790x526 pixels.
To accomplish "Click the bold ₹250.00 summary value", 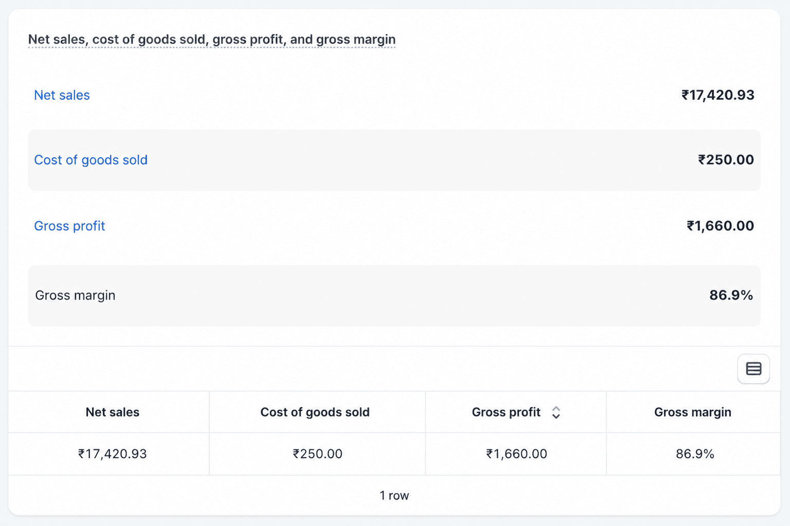I will click(x=726, y=160).
